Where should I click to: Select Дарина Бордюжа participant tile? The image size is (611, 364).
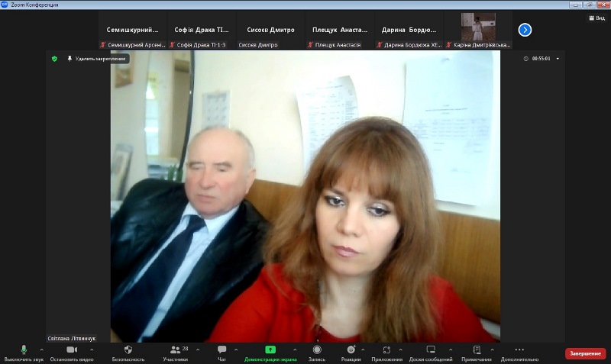coord(409,30)
